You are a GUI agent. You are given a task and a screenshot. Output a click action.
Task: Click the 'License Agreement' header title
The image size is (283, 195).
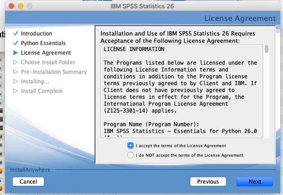click(240, 18)
